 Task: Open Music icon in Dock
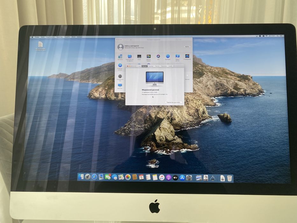point(162,177)
